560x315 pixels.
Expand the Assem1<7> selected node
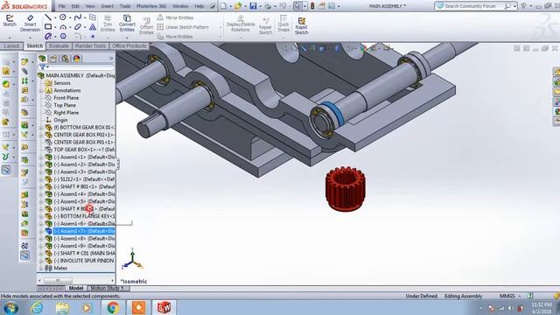click(41, 231)
